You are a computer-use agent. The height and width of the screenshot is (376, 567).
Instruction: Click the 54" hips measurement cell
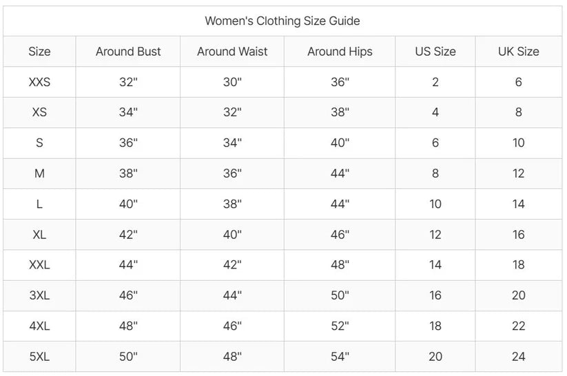click(340, 357)
